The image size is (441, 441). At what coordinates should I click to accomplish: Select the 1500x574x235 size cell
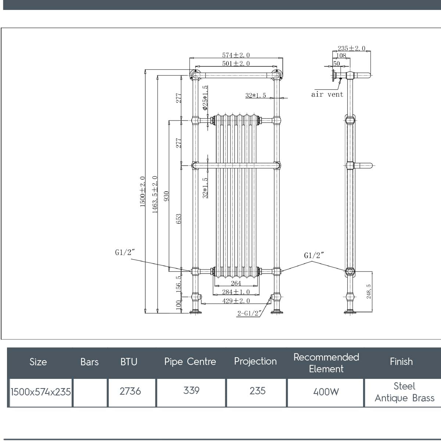pyautogui.click(x=40, y=392)
